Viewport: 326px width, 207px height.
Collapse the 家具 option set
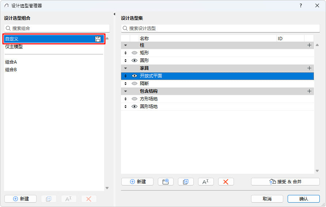point(125,68)
